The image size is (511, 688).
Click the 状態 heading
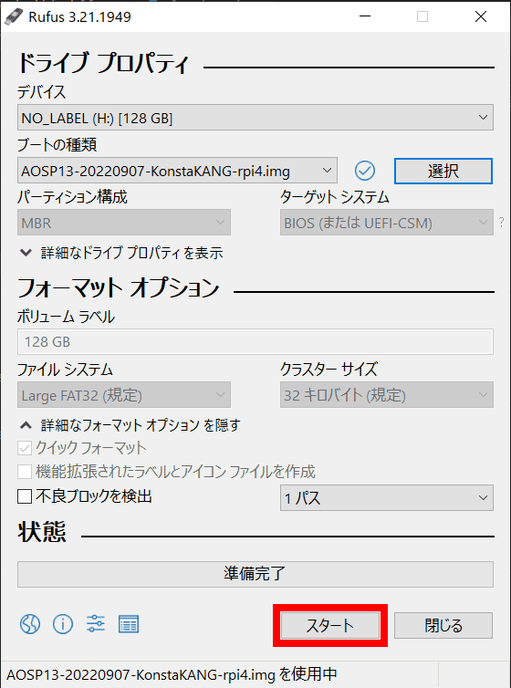pos(42,532)
